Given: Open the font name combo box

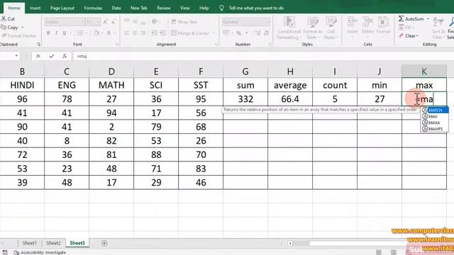Looking at the screenshot, I should coord(65,22).
